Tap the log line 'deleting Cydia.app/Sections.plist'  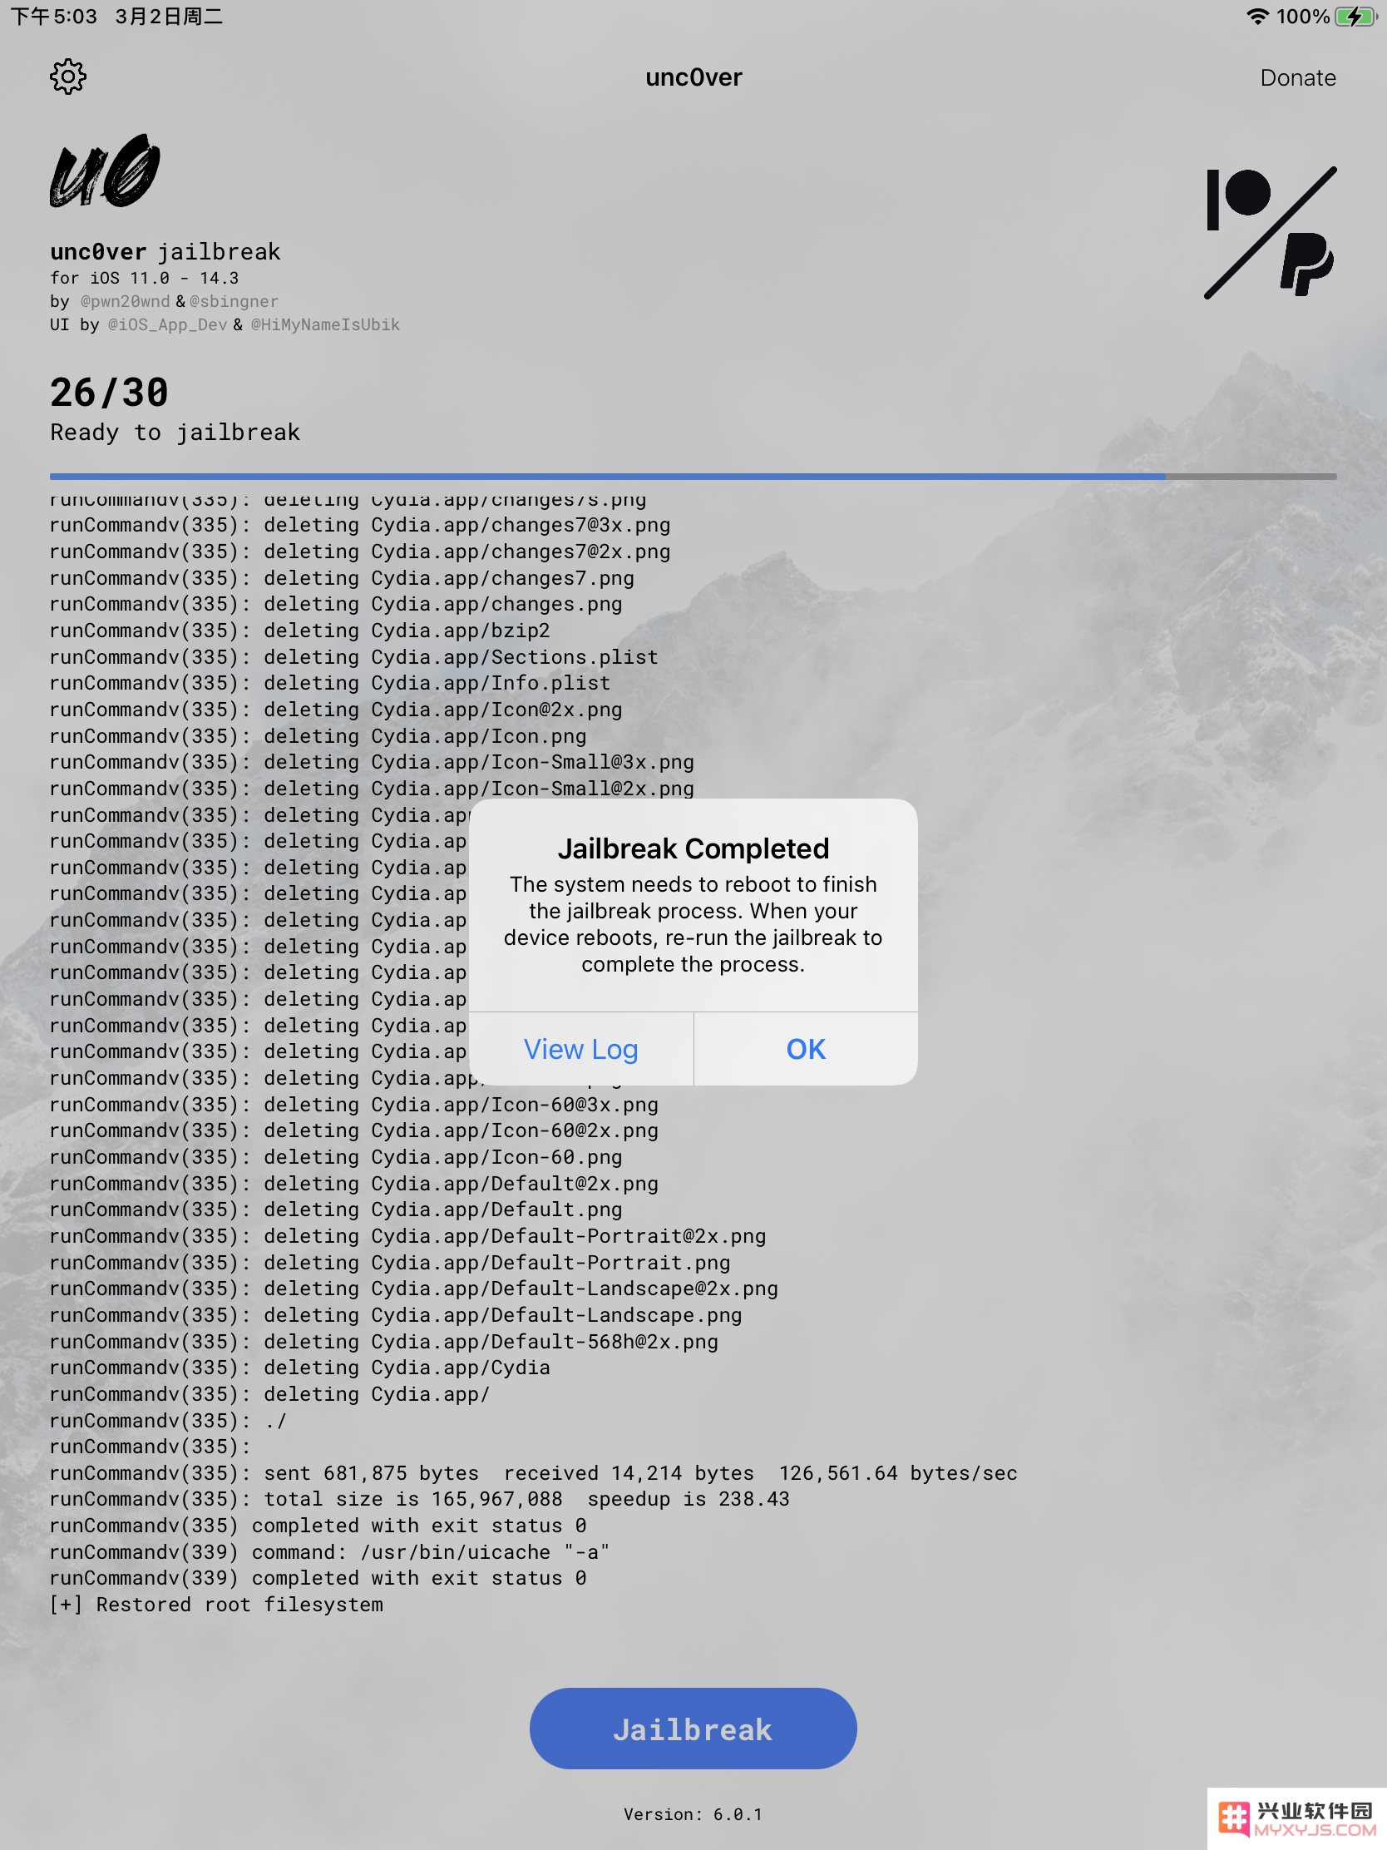[x=354, y=657]
